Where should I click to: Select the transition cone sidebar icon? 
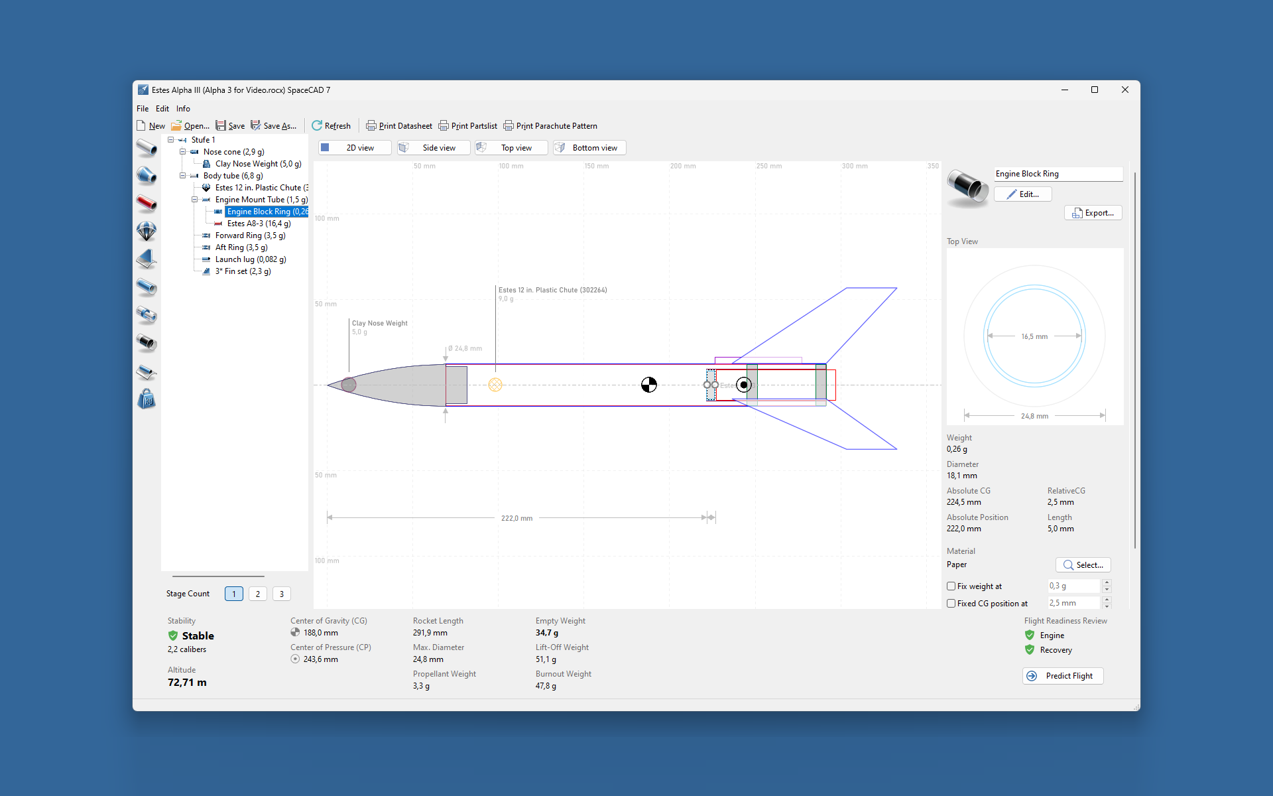tap(147, 175)
